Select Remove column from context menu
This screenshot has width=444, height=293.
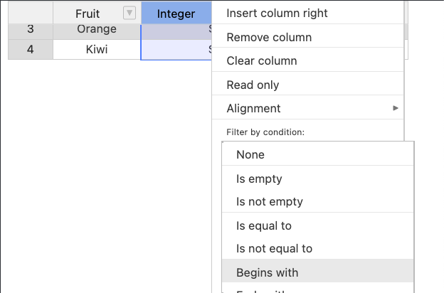[307, 37]
